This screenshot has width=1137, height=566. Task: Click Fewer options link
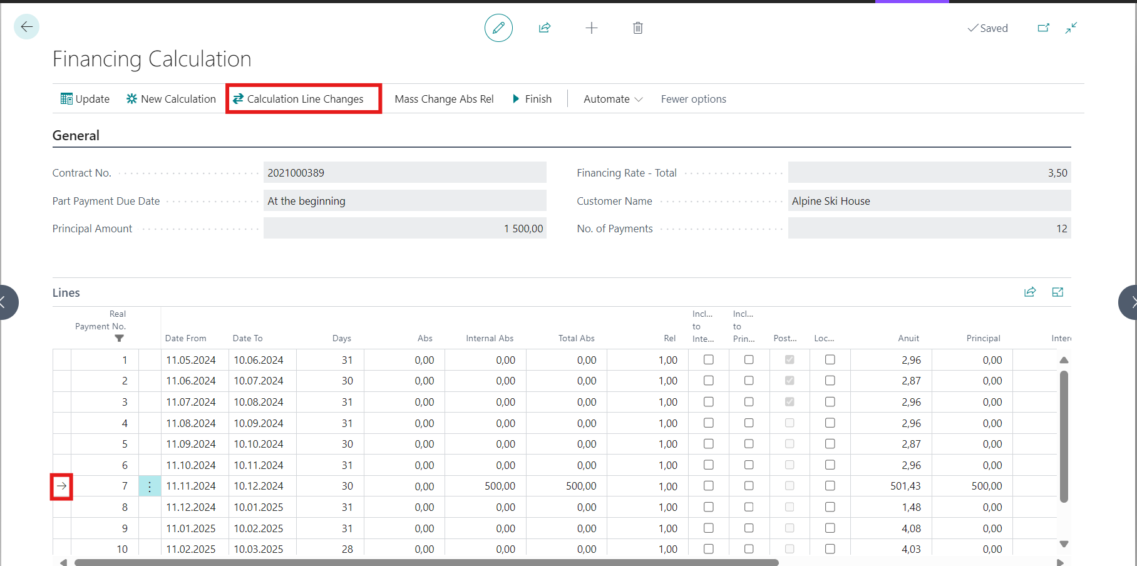693,99
